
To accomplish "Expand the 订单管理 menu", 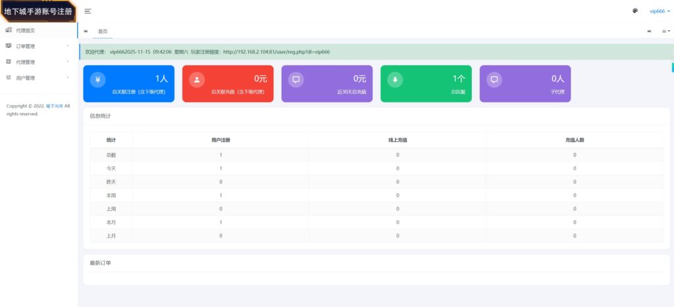I will click(26, 46).
